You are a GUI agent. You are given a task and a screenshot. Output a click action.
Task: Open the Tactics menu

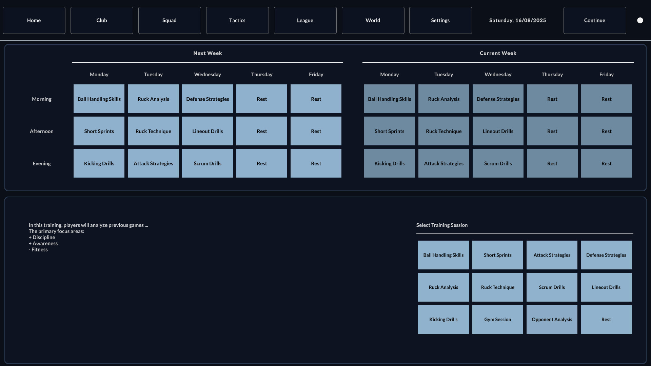[237, 20]
